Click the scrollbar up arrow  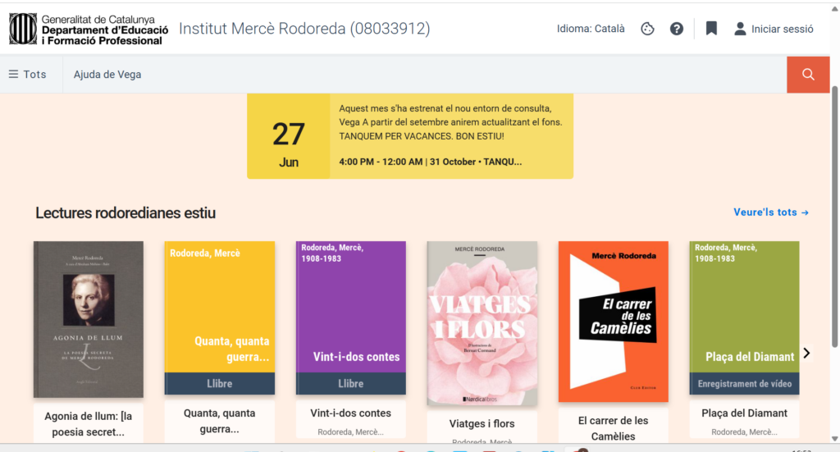(x=834, y=8)
